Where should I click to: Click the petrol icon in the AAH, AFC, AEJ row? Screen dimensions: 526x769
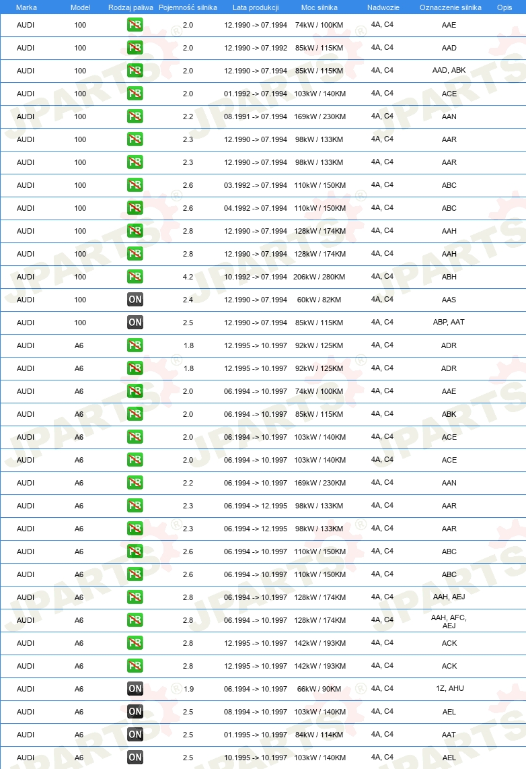135,620
